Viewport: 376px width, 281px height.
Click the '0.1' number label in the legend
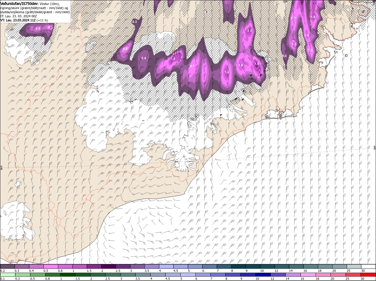[2, 279]
